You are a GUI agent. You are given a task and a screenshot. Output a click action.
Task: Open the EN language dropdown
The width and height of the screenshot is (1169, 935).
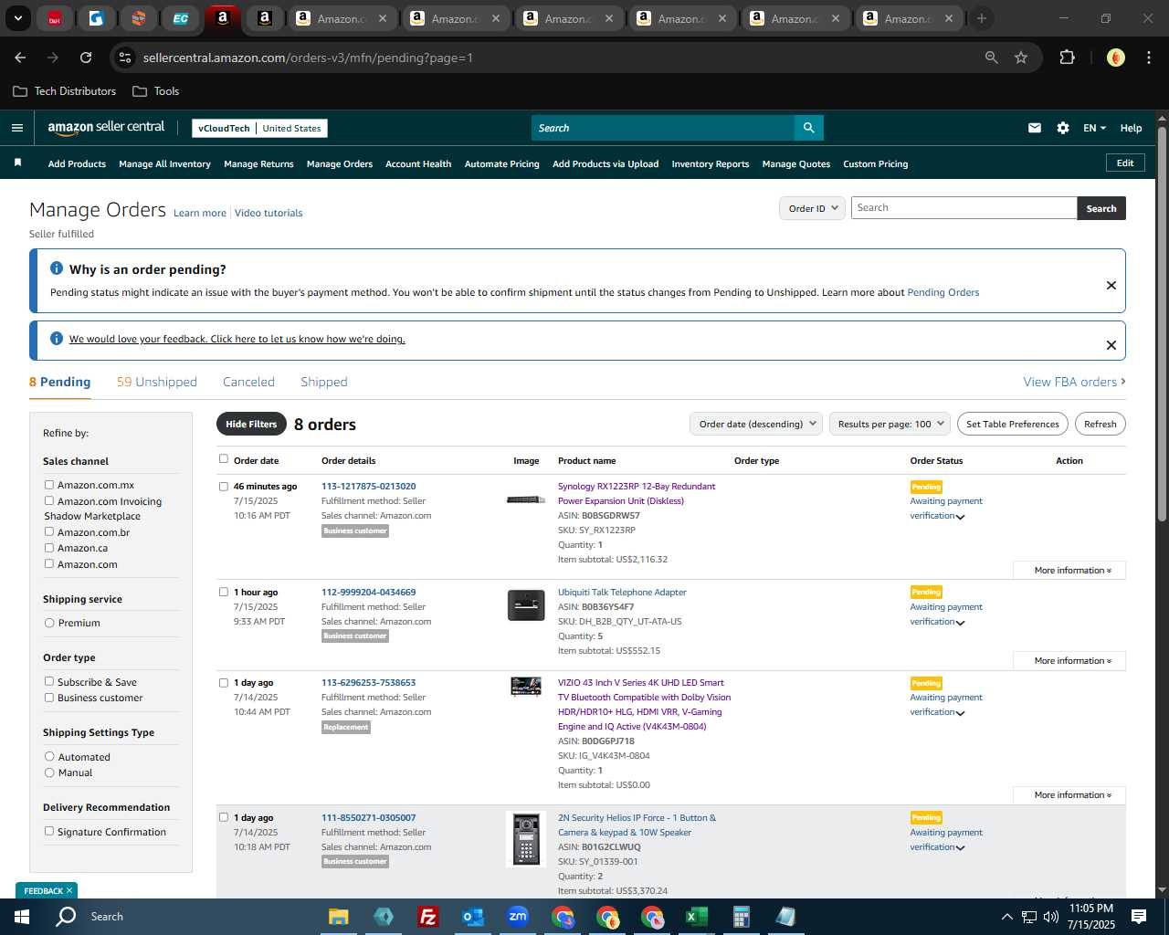[x=1094, y=128]
